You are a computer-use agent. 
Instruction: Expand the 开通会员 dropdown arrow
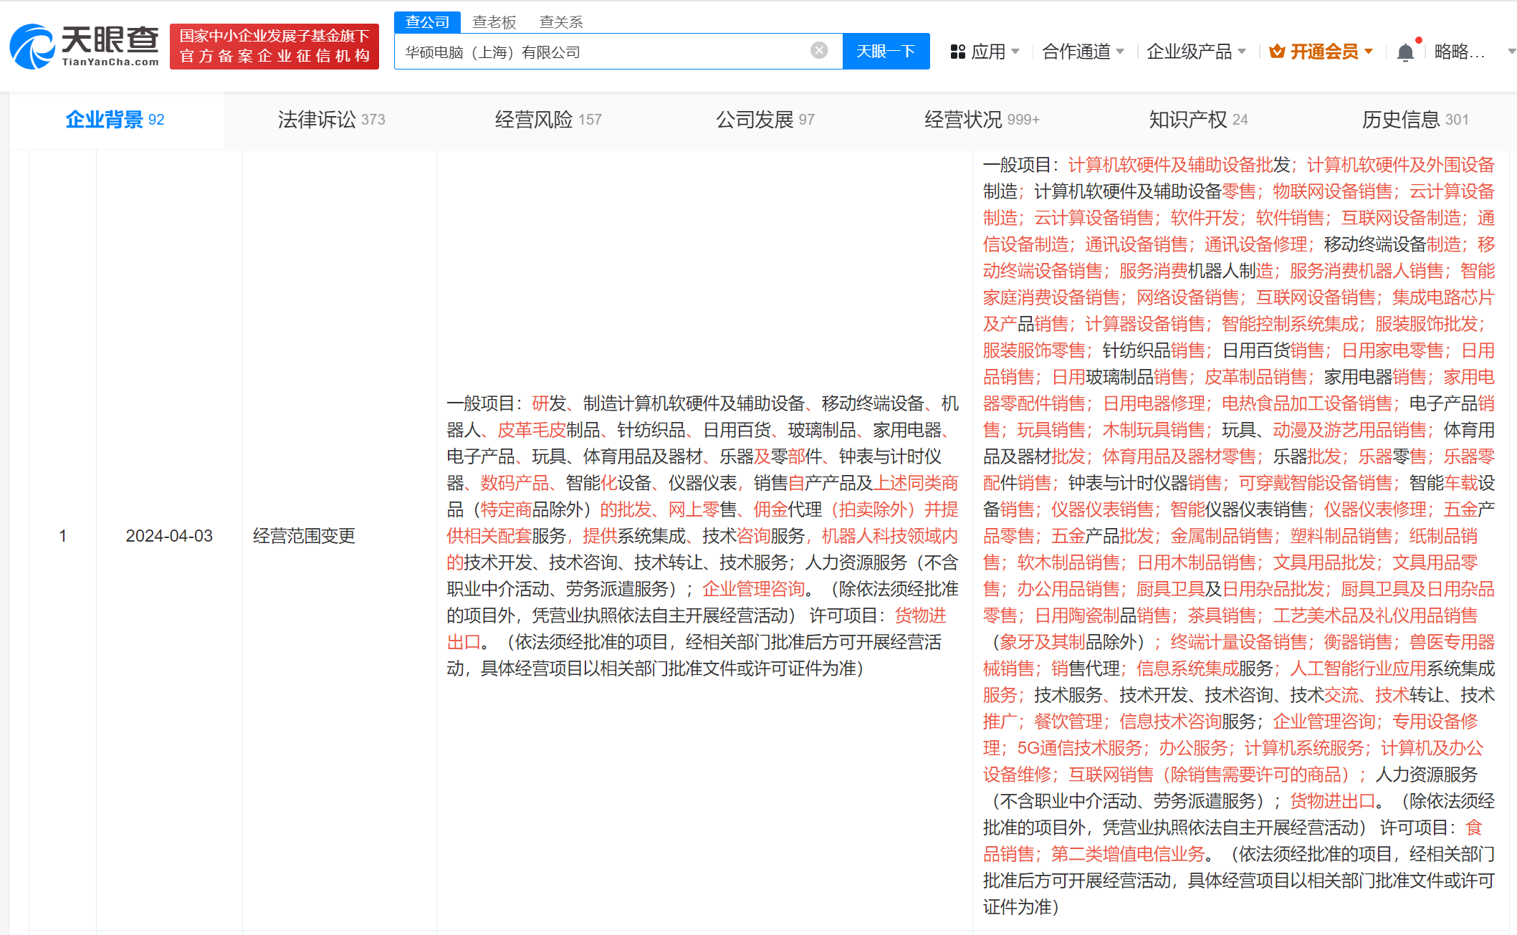point(1367,51)
